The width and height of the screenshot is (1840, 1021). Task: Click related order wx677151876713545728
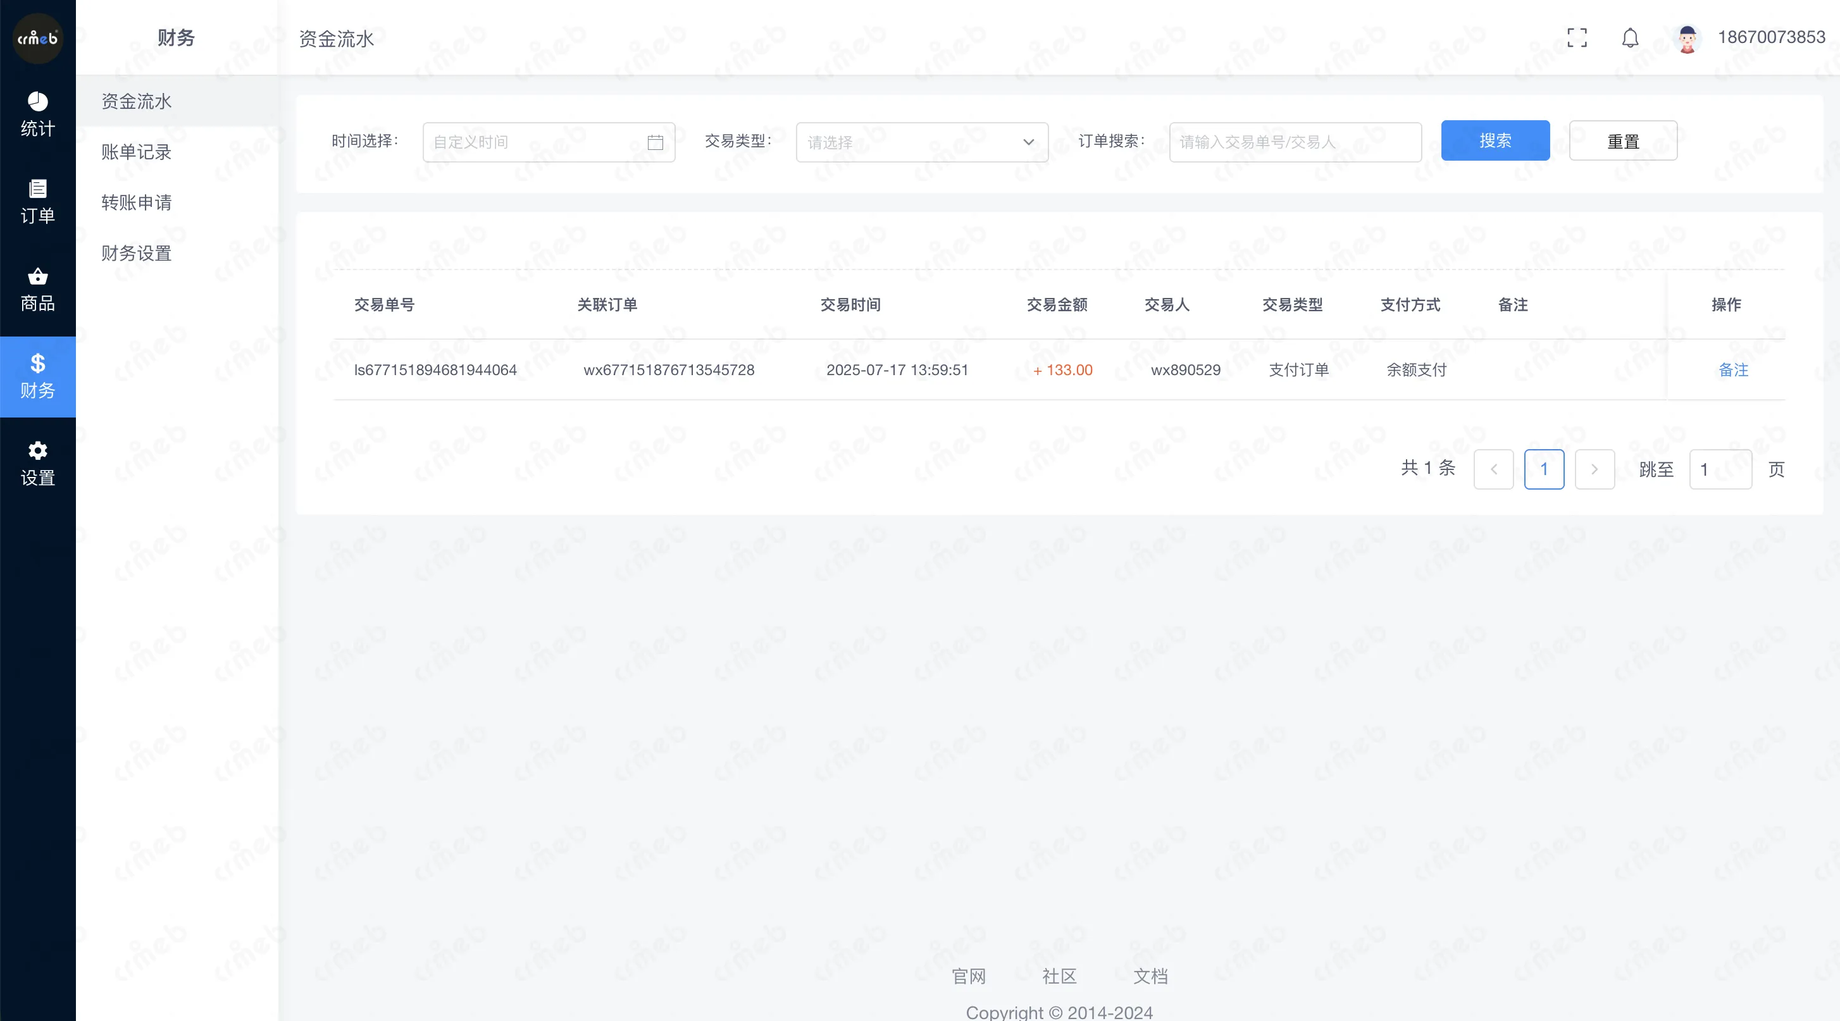click(x=669, y=370)
